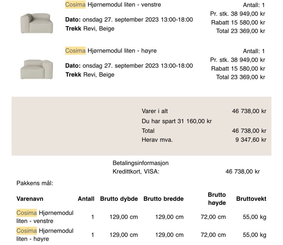283x245 pixels.
Task: Click the Rabatt 15 580,00 kr of first item
Action: click(x=238, y=22)
